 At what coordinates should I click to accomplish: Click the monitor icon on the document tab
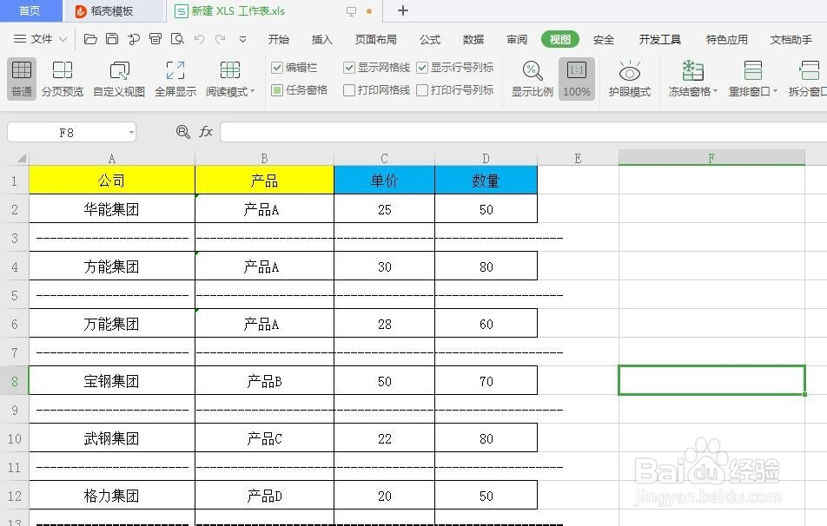click(x=351, y=11)
